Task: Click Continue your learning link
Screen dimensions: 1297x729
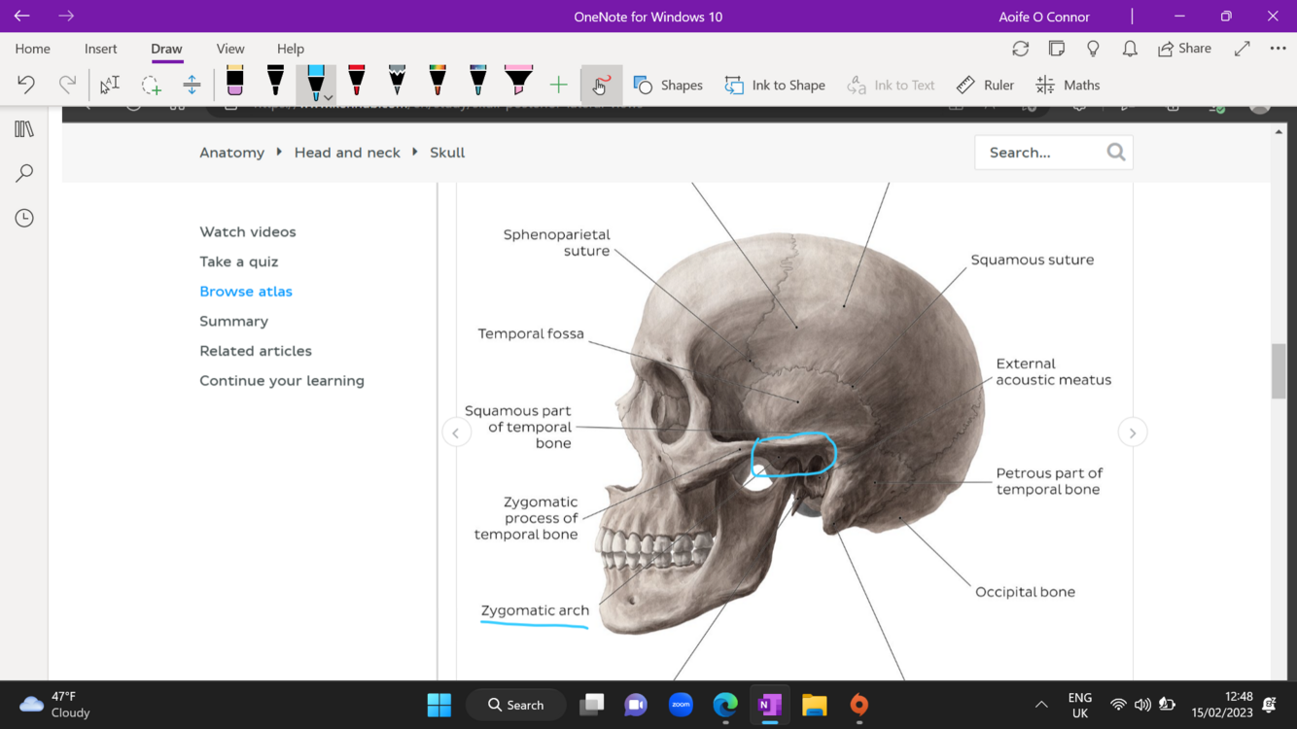Action: [282, 381]
